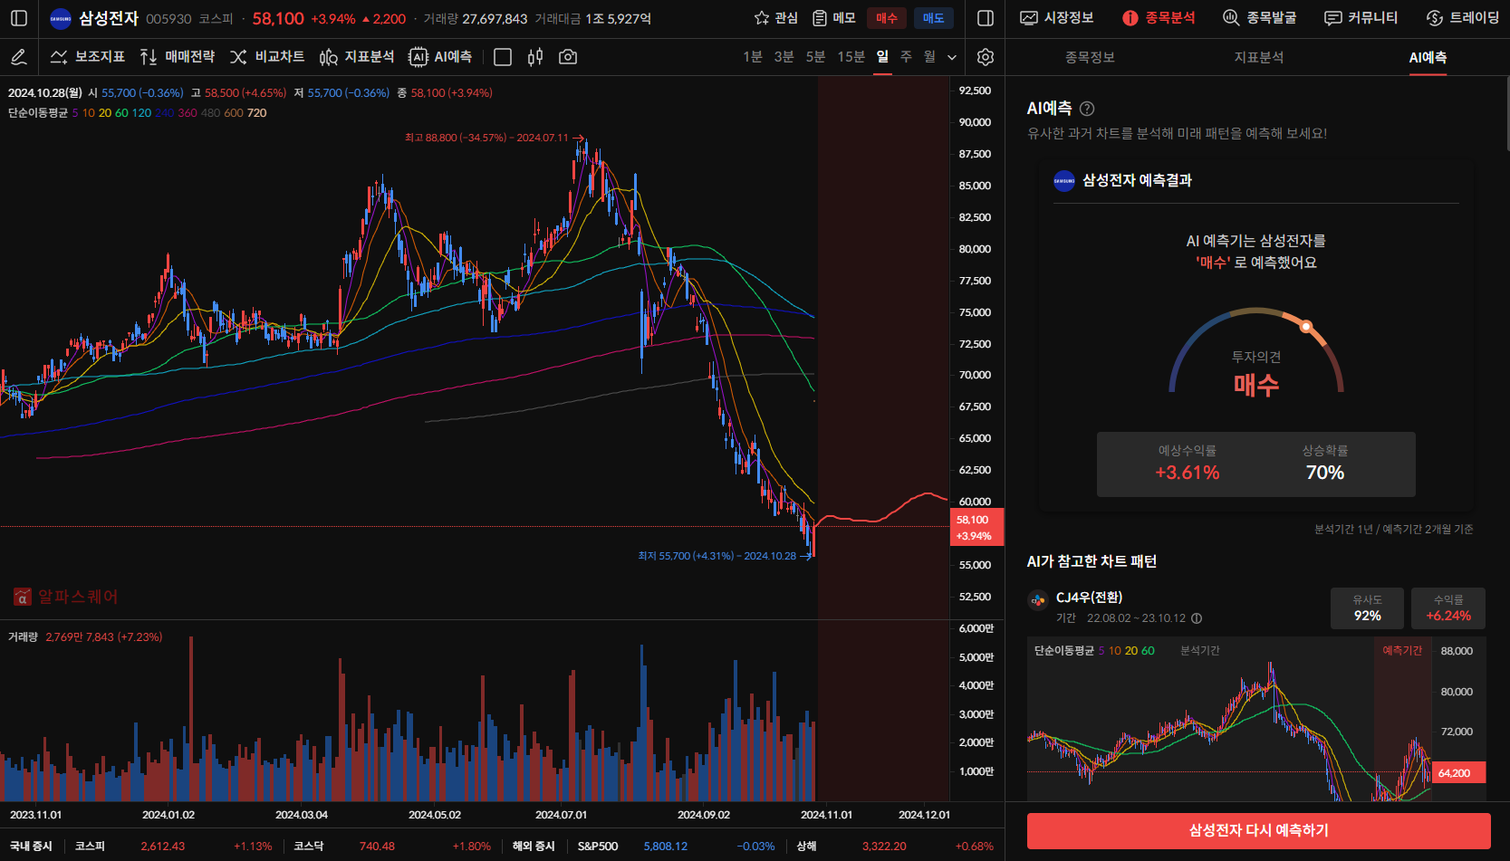
Task: Open 지표분석 in chart toolbar
Action: [x=357, y=57]
